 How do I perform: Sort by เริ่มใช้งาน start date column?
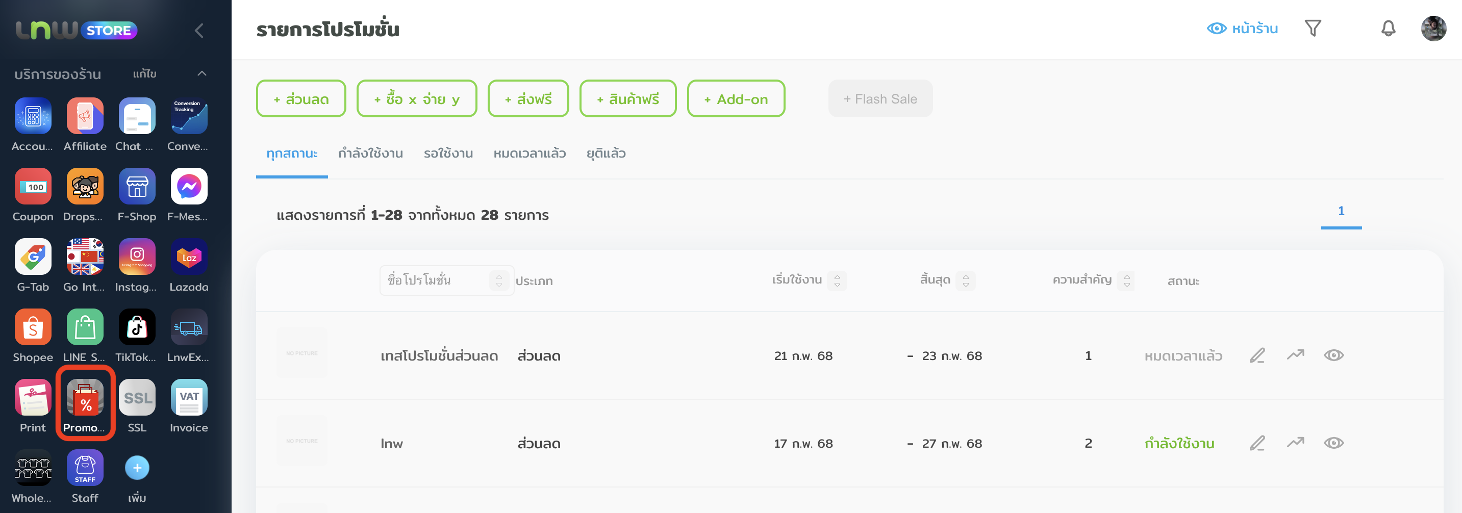[x=837, y=280]
